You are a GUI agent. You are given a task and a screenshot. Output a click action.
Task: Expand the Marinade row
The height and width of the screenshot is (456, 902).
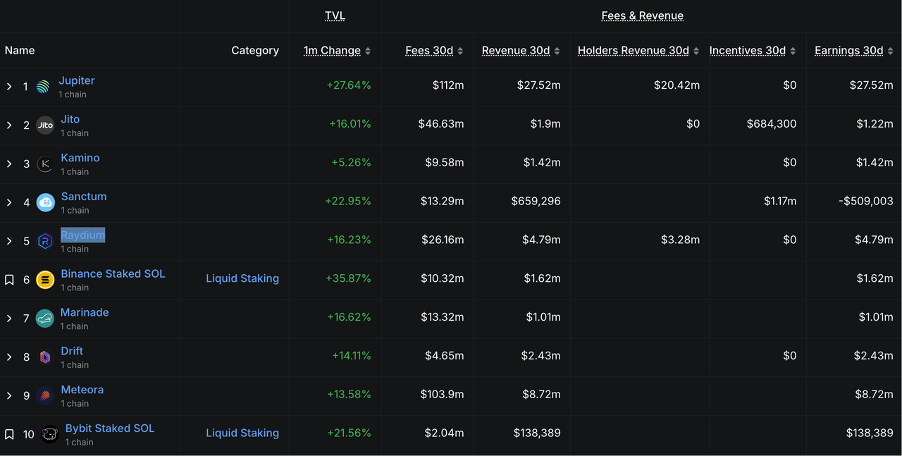tap(9, 319)
